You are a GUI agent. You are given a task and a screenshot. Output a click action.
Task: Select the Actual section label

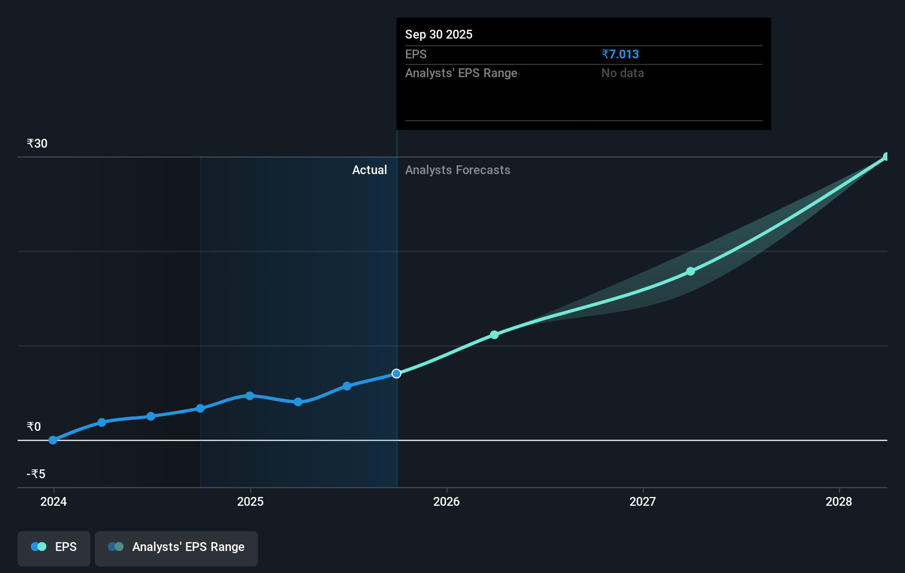pyautogui.click(x=369, y=170)
